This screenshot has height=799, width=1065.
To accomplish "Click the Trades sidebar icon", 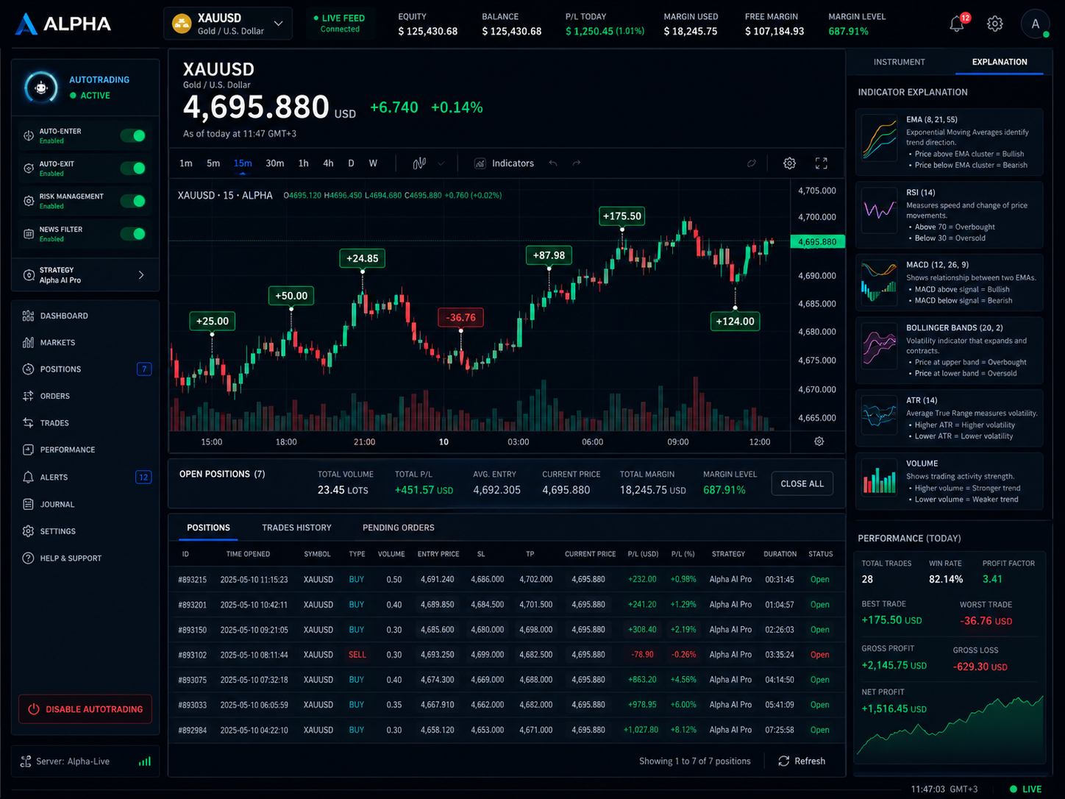I will point(28,423).
